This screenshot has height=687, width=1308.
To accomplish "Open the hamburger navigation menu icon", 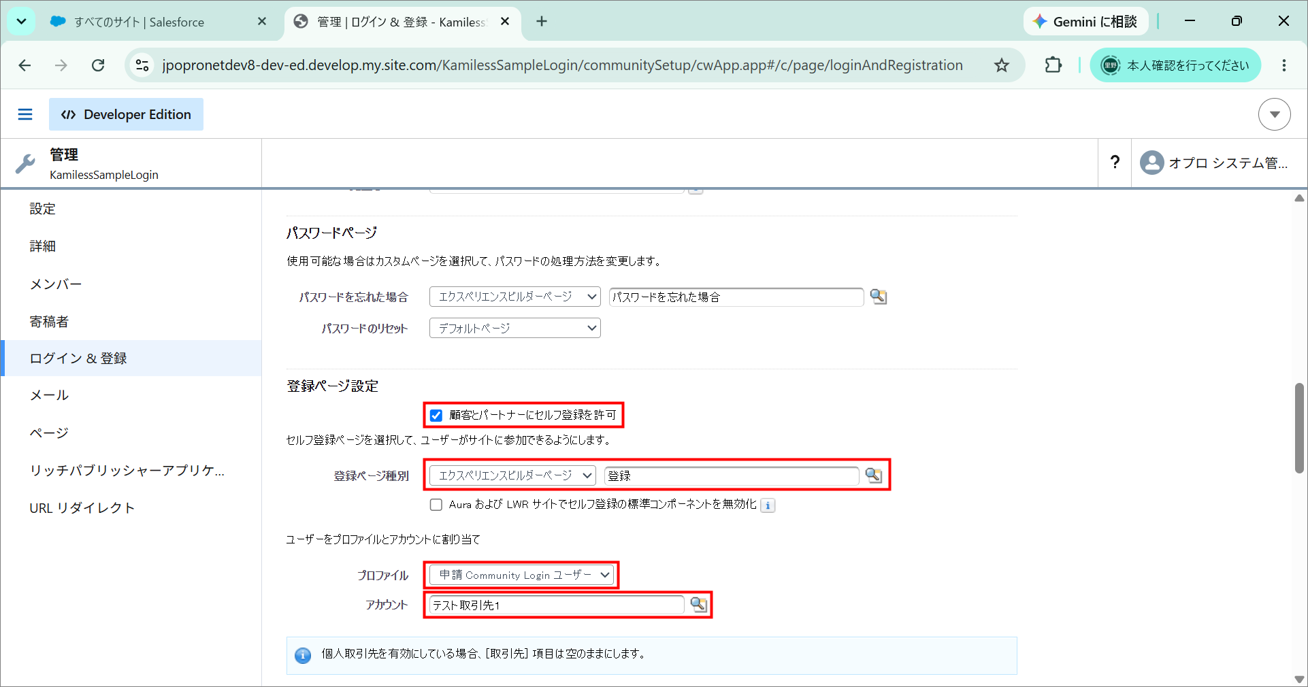I will pos(25,114).
